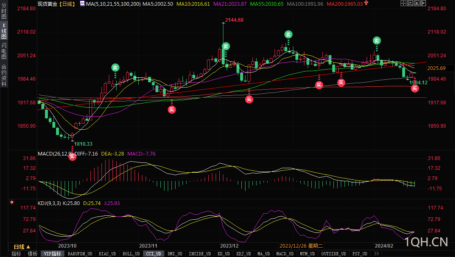Choose the OUTSIDE_UD indicator tab
This screenshot has height=257, width=455.
333,254
